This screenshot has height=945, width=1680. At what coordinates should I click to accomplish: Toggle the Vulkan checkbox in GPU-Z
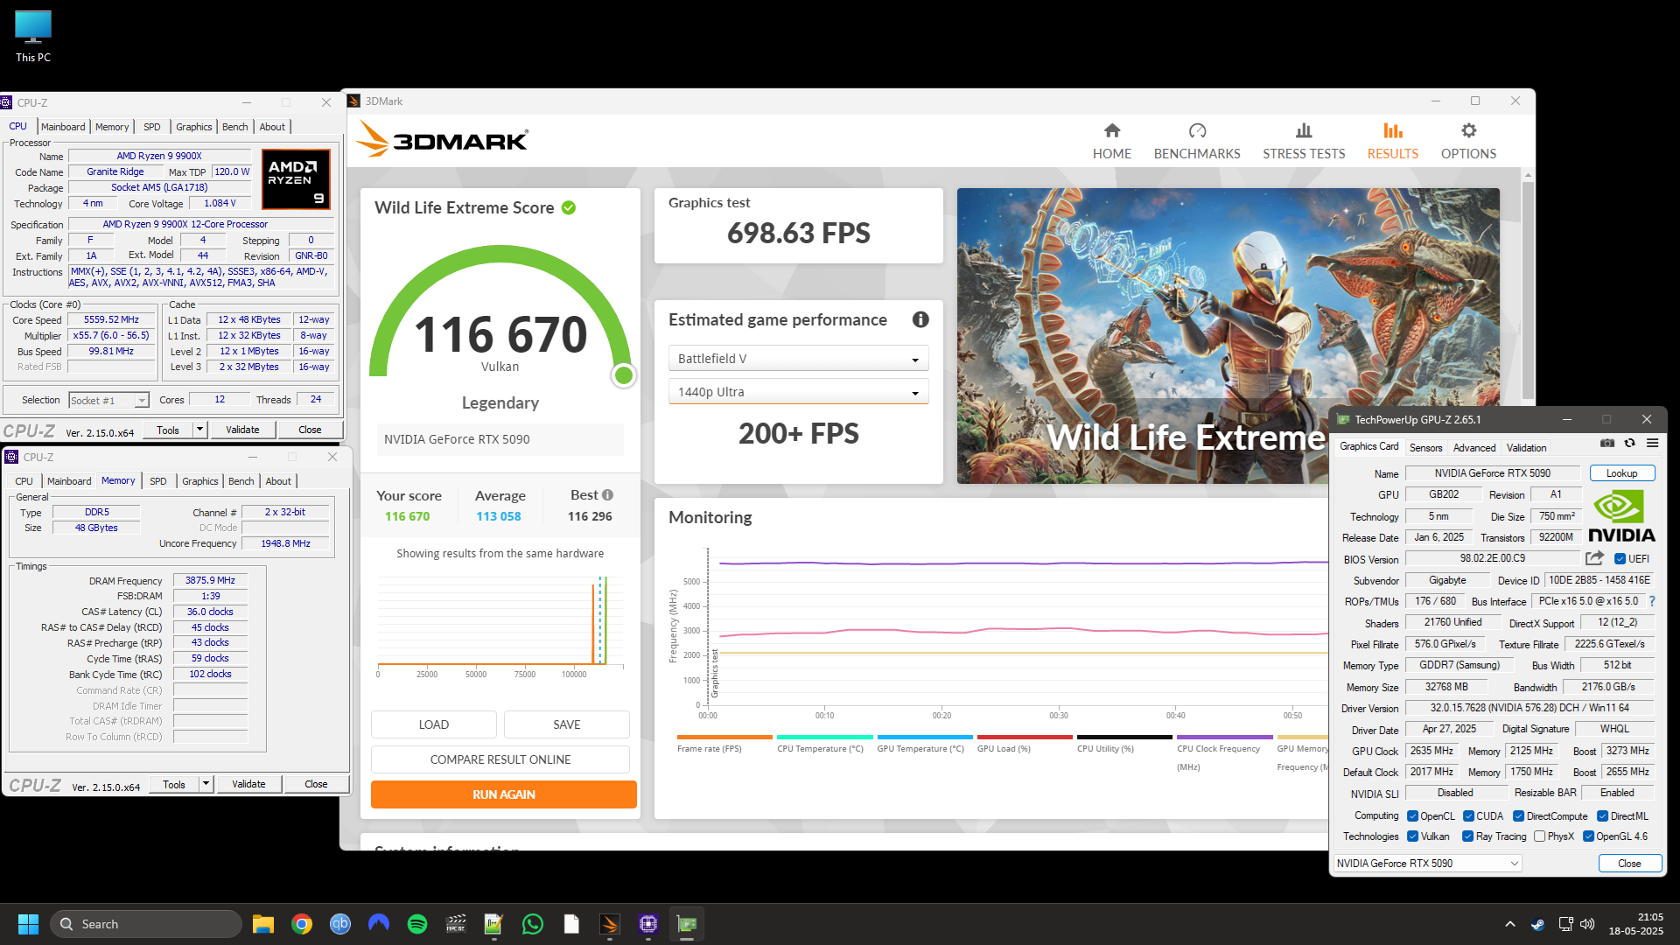click(x=1412, y=836)
